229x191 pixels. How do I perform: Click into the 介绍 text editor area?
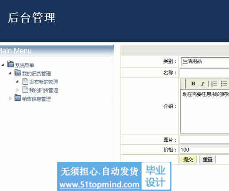205,111
